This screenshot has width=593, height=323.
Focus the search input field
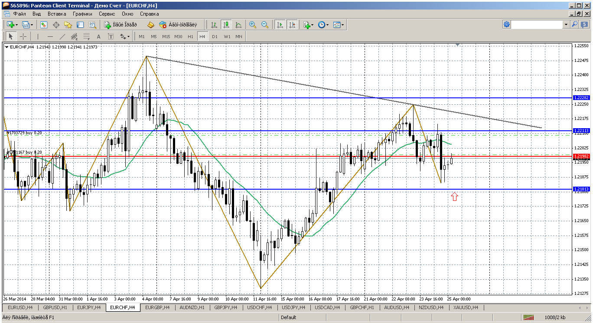538,25
